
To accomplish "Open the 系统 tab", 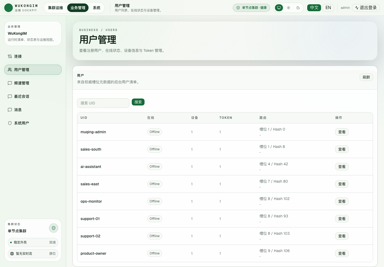I will [x=97, y=8].
